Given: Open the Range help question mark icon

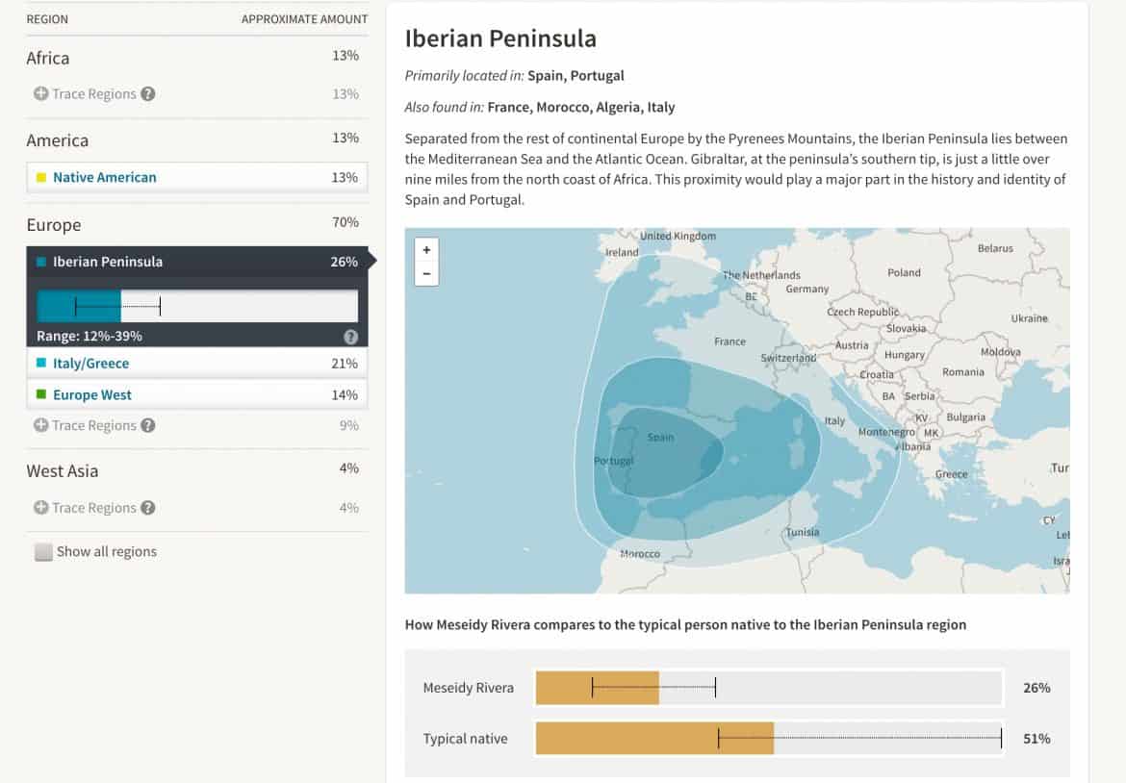Looking at the screenshot, I should pyautogui.click(x=351, y=336).
